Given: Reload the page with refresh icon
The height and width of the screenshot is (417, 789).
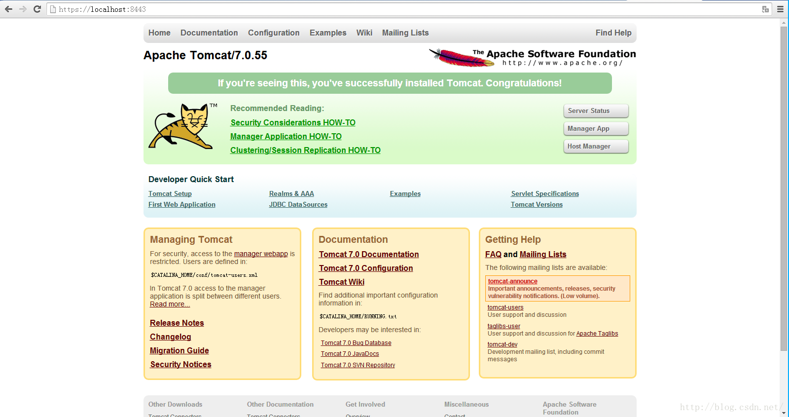Looking at the screenshot, I should pyautogui.click(x=37, y=9).
